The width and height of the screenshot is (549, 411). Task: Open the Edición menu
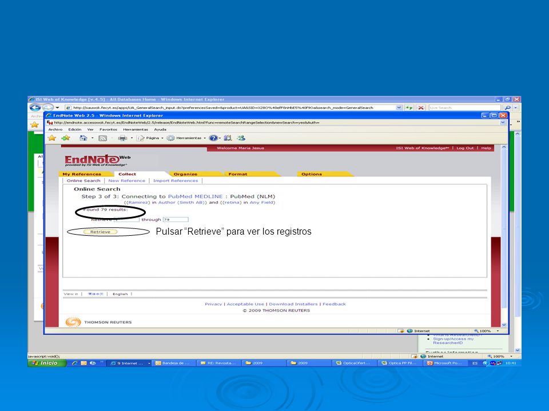tap(74, 130)
